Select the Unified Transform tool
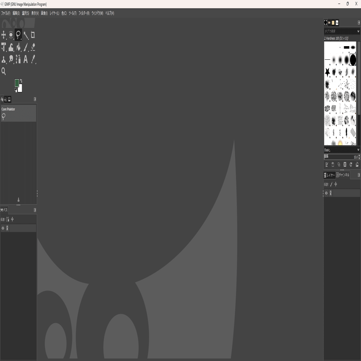 4,47
